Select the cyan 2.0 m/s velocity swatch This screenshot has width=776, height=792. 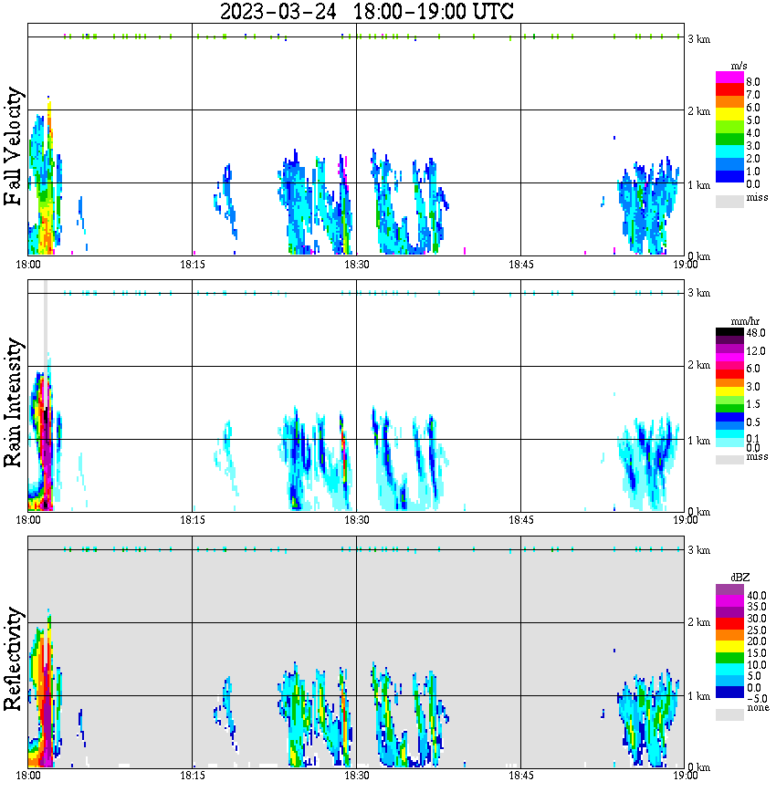729,151
